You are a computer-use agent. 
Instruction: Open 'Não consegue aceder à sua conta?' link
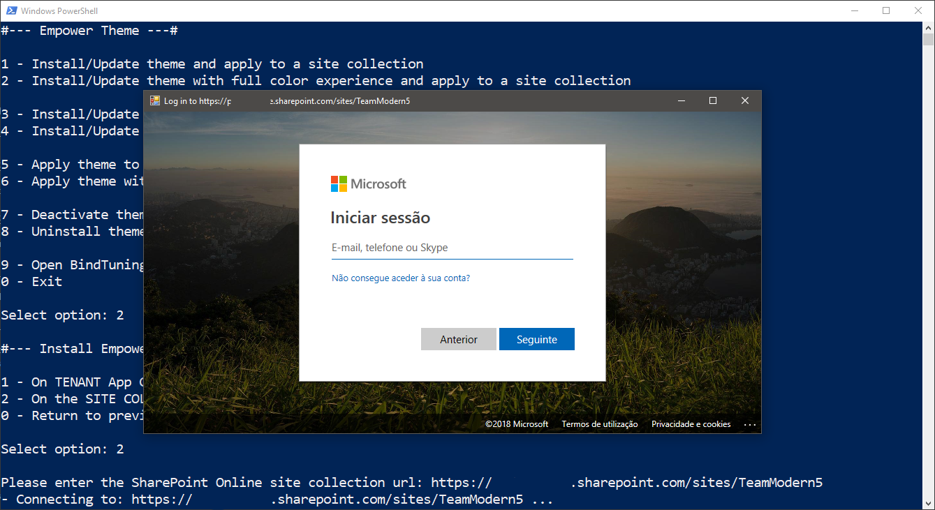(401, 278)
